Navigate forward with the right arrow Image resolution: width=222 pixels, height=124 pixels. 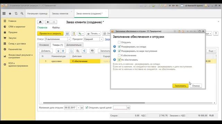point(54,22)
